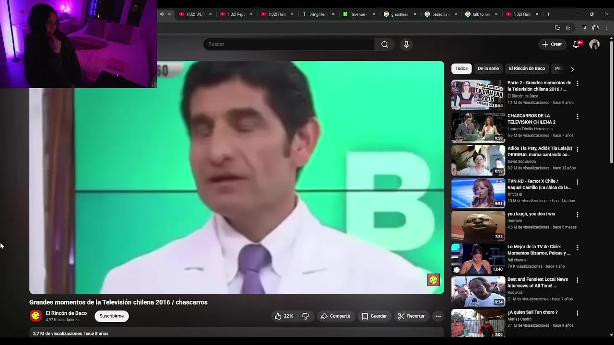Image resolution: width=614 pixels, height=345 pixels.
Task: Open thumbnail of ¿A quien Salí Tan choro?
Action: (x=478, y=323)
